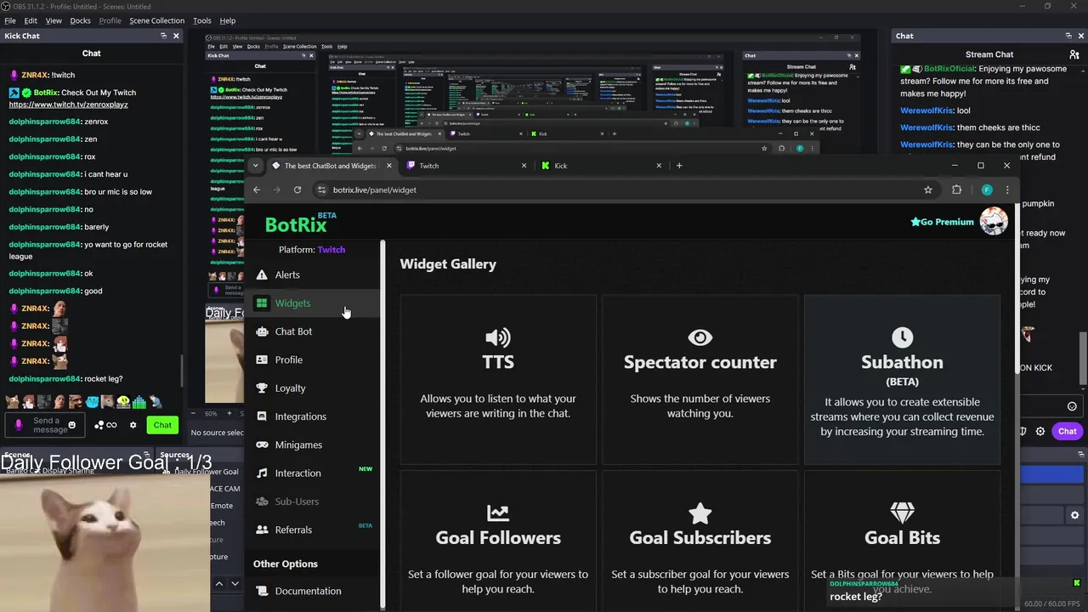Click the Kick Chat message input field
1088x612 pixels.
[x=45, y=425]
